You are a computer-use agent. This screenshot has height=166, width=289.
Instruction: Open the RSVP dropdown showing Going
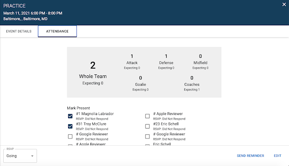[20, 156]
